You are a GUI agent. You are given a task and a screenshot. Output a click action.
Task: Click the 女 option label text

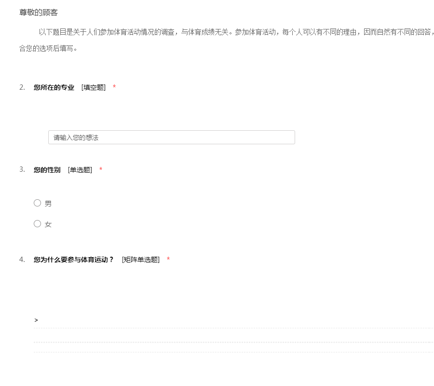pos(48,224)
